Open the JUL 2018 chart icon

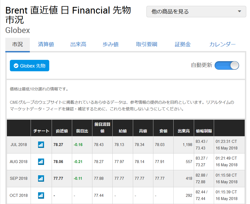(x=41, y=145)
